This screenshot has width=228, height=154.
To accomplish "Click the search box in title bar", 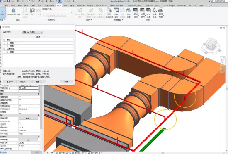I will pos(219,1).
